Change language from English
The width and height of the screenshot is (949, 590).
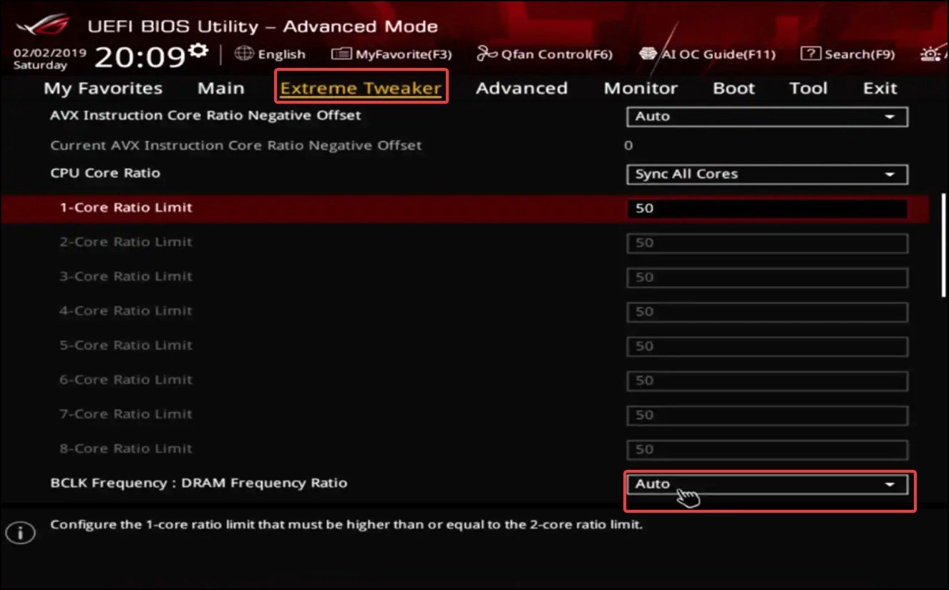tap(281, 54)
